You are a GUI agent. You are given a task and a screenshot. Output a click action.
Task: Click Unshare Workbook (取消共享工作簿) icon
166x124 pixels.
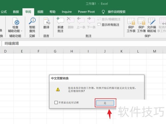coord(162,25)
